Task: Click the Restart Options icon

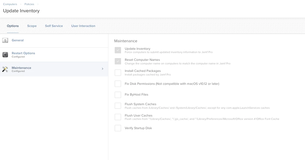Action: [x=5, y=55]
